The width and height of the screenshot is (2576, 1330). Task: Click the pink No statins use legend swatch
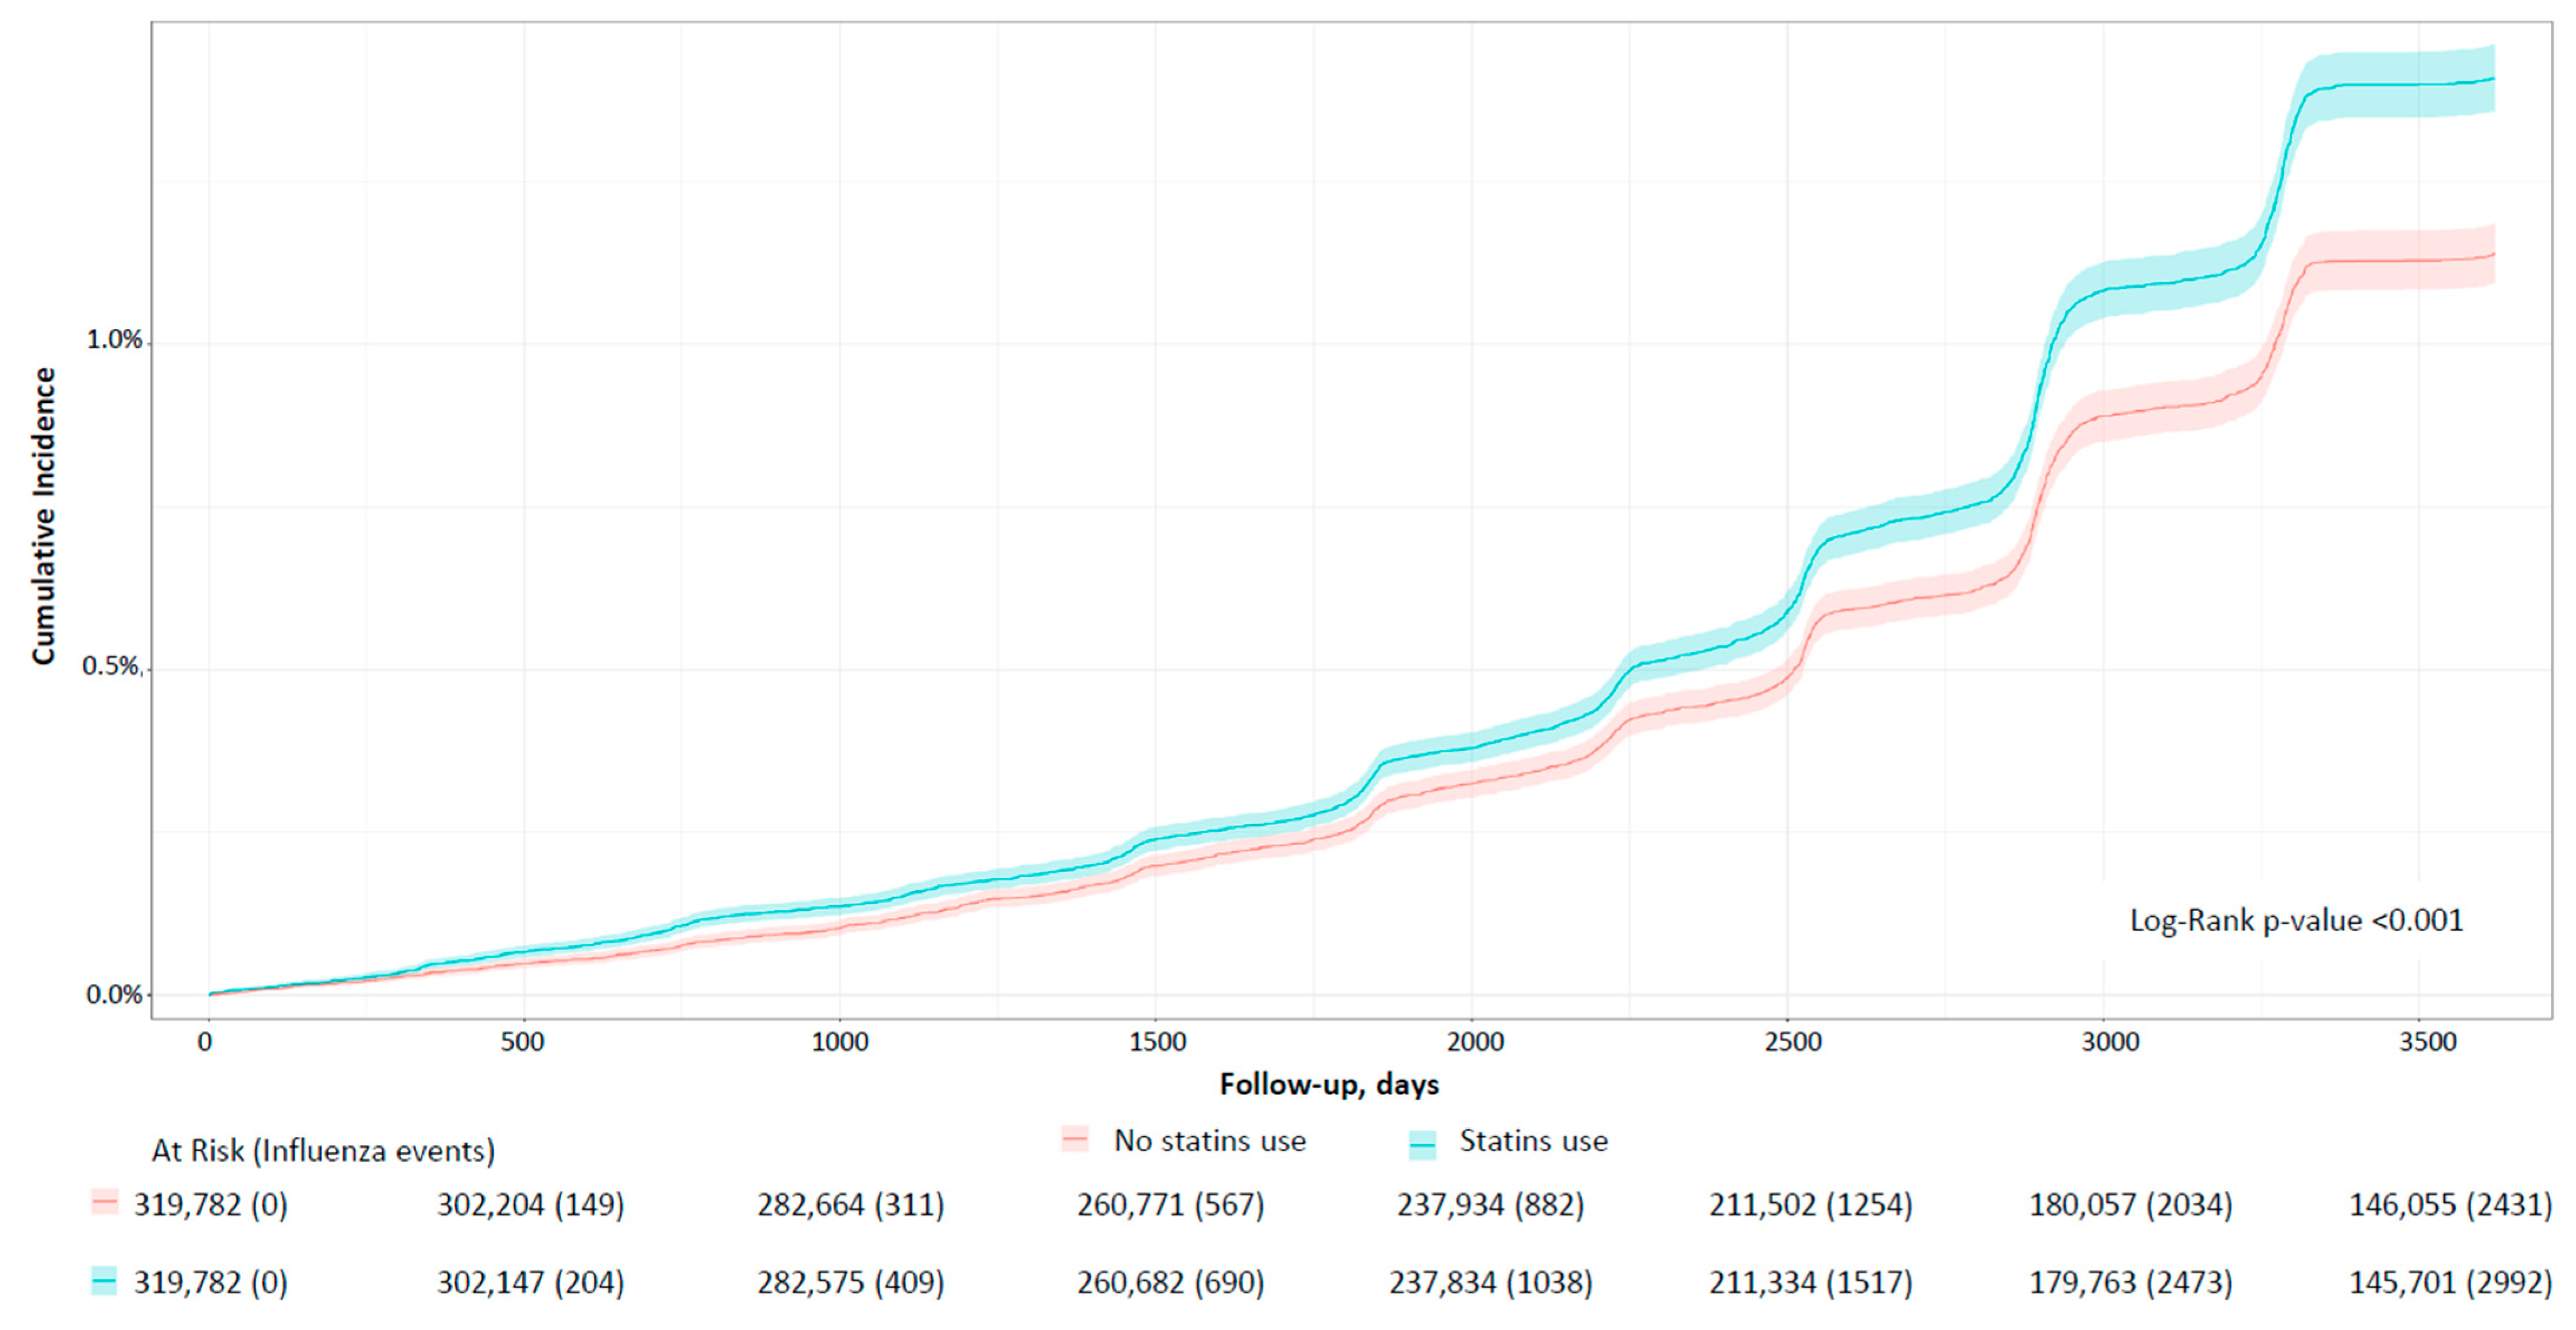coord(1075,1140)
